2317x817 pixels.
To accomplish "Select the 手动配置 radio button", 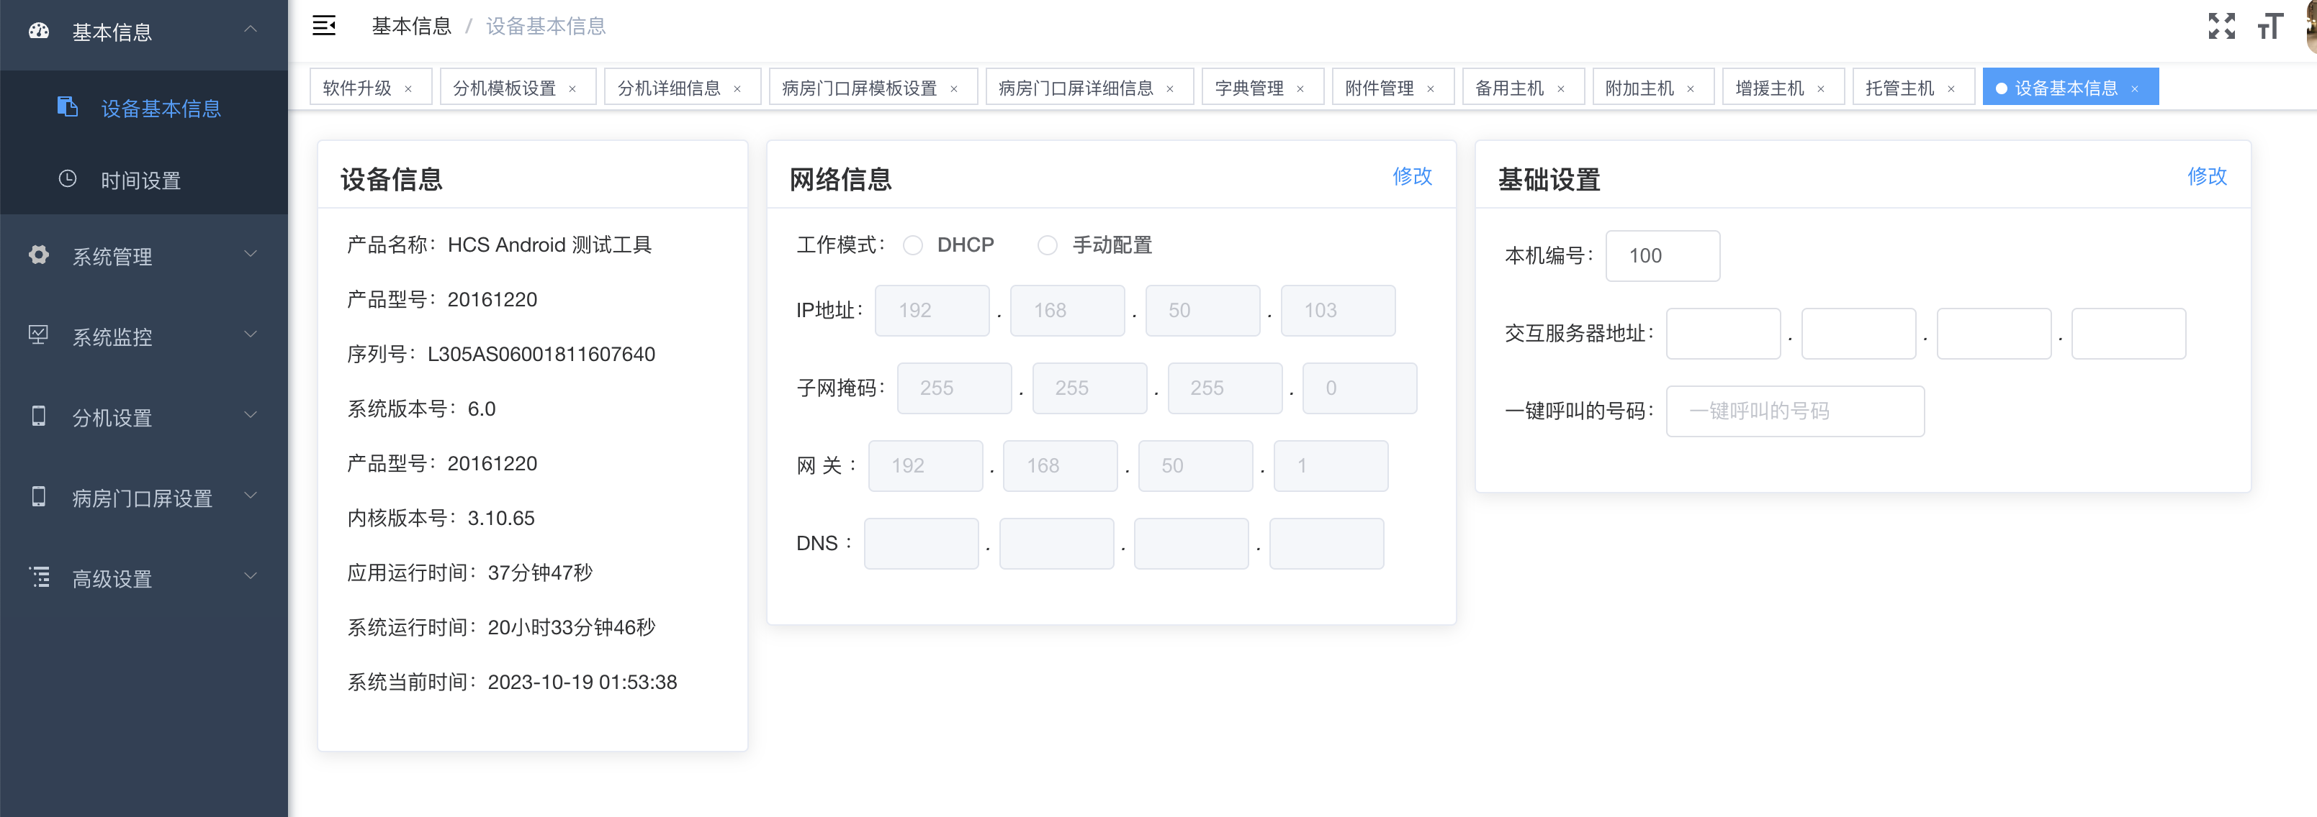I will 1047,245.
